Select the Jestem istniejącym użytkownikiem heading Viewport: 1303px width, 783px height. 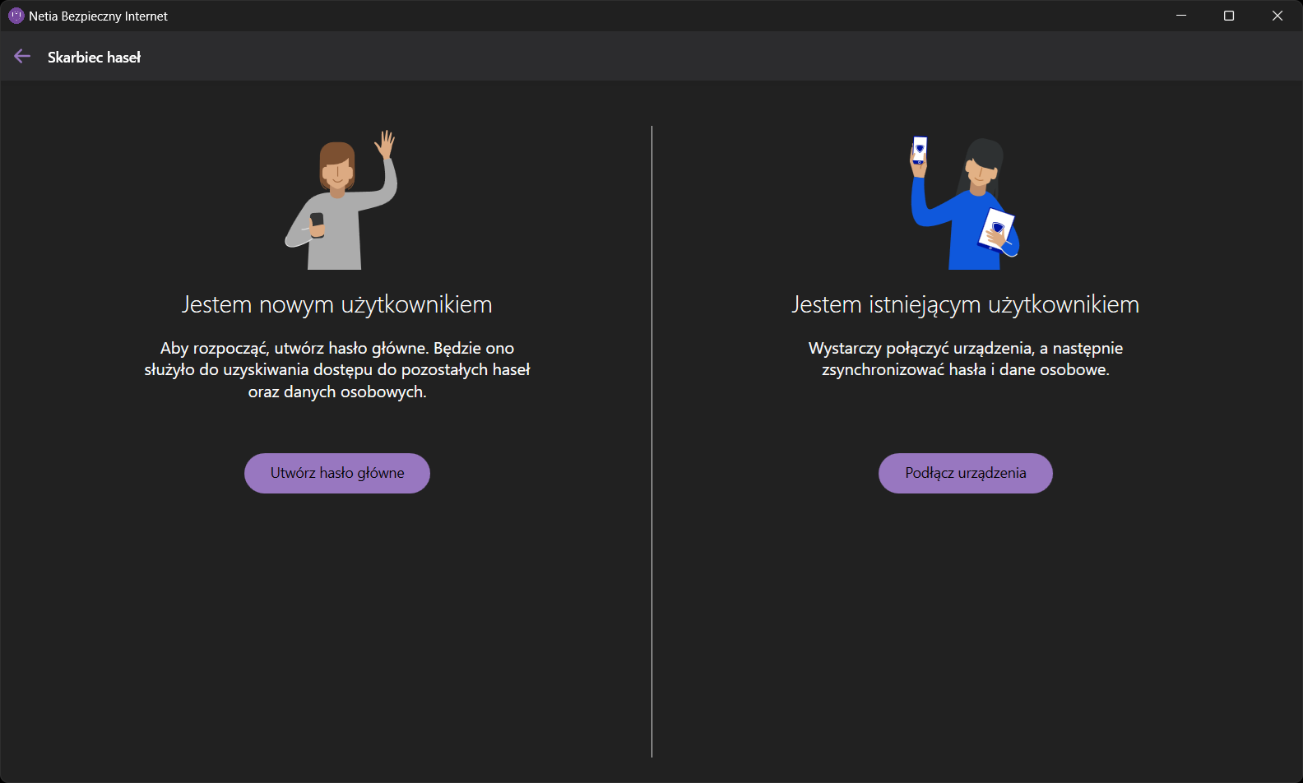click(x=965, y=304)
